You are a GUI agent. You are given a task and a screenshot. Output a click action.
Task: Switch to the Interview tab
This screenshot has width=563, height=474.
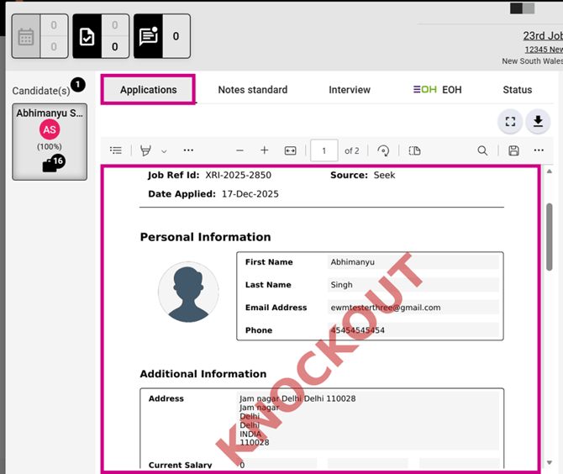point(350,90)
